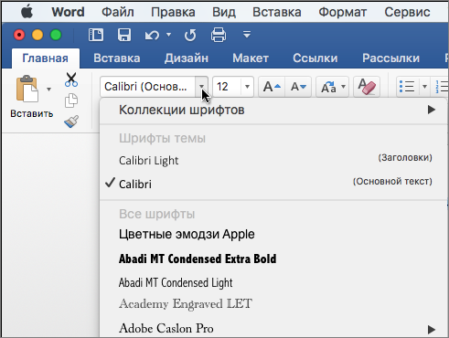Open the Apple menu

pyautogui.click(x=27, y=12)
